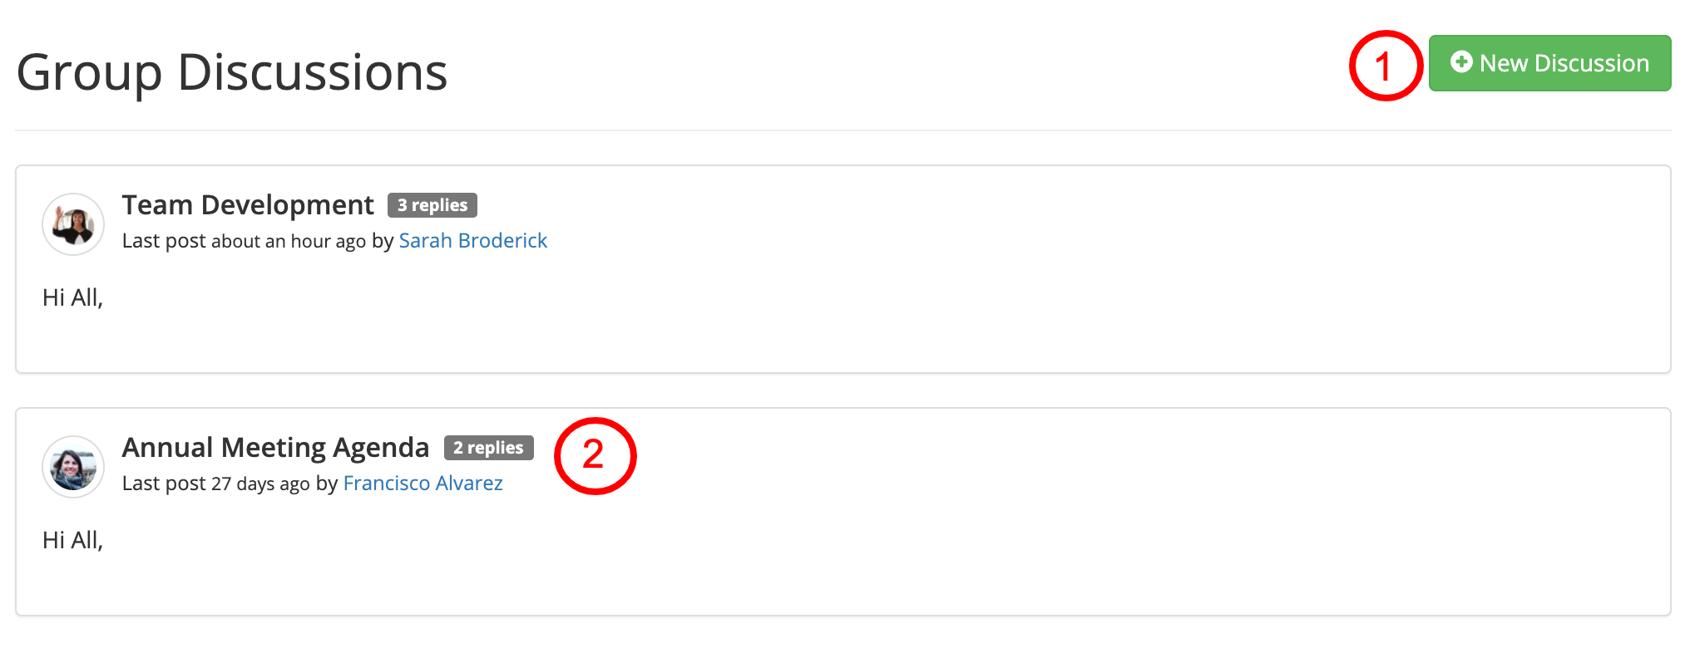Screen dimensions: 1695x648
Task: Click the 3 replies badge
Action: (432, 205)
